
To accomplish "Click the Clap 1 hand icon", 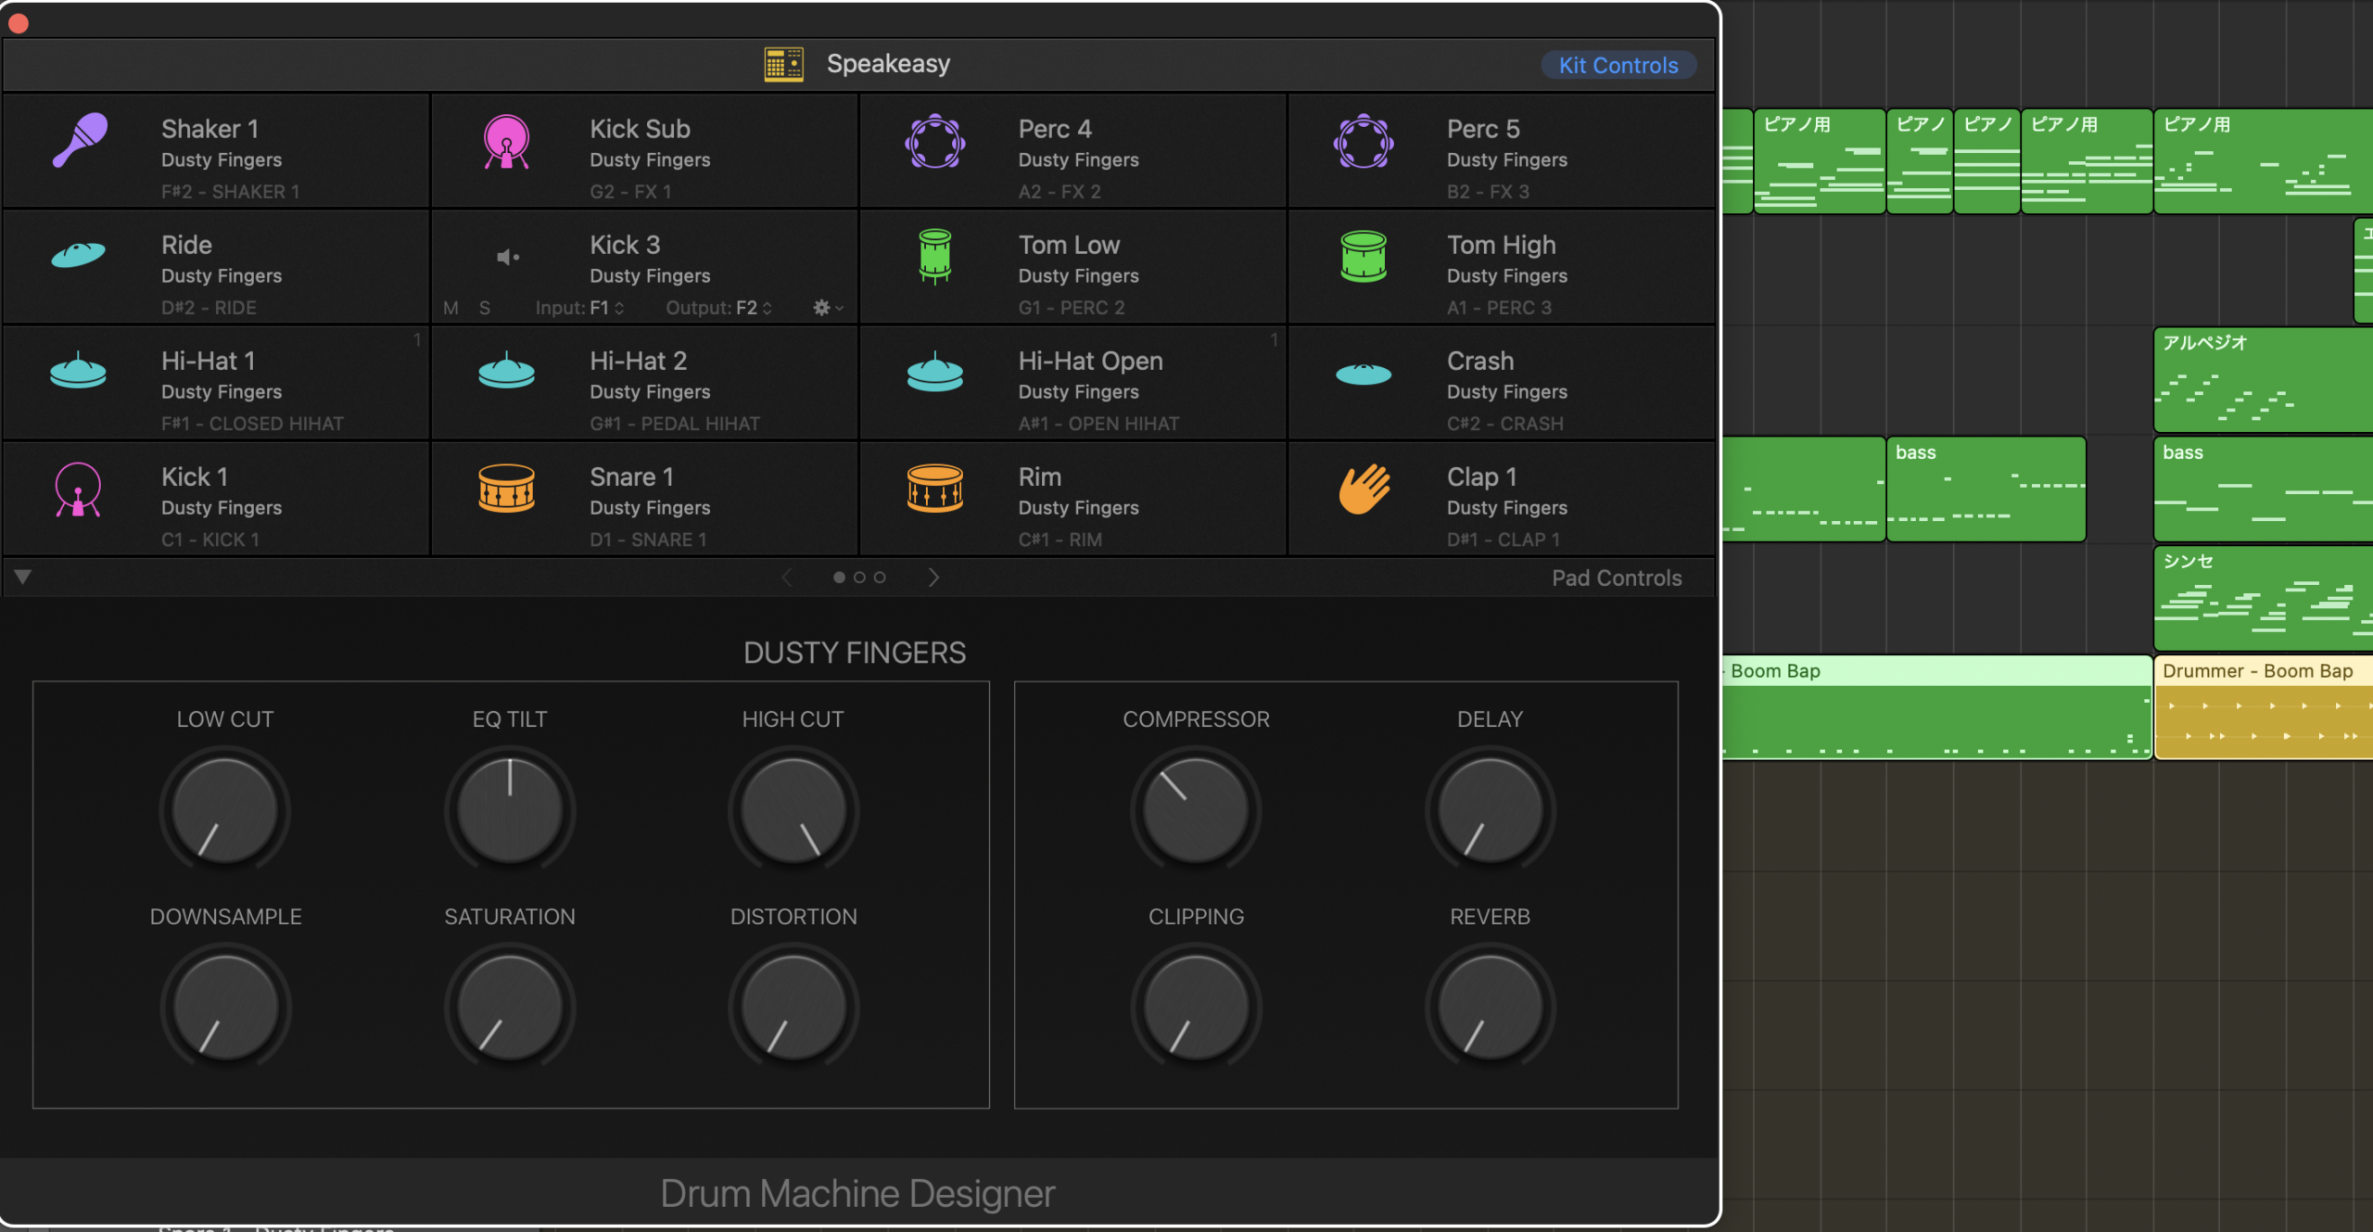I will point(1364,489).
